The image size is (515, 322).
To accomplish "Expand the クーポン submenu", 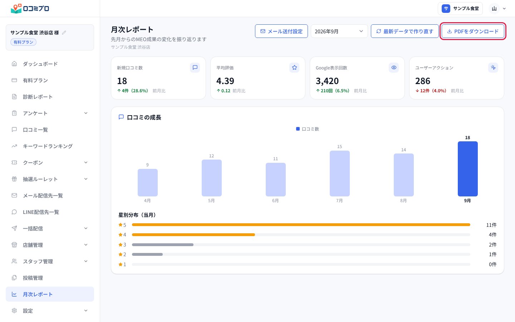I will [86, 162].
